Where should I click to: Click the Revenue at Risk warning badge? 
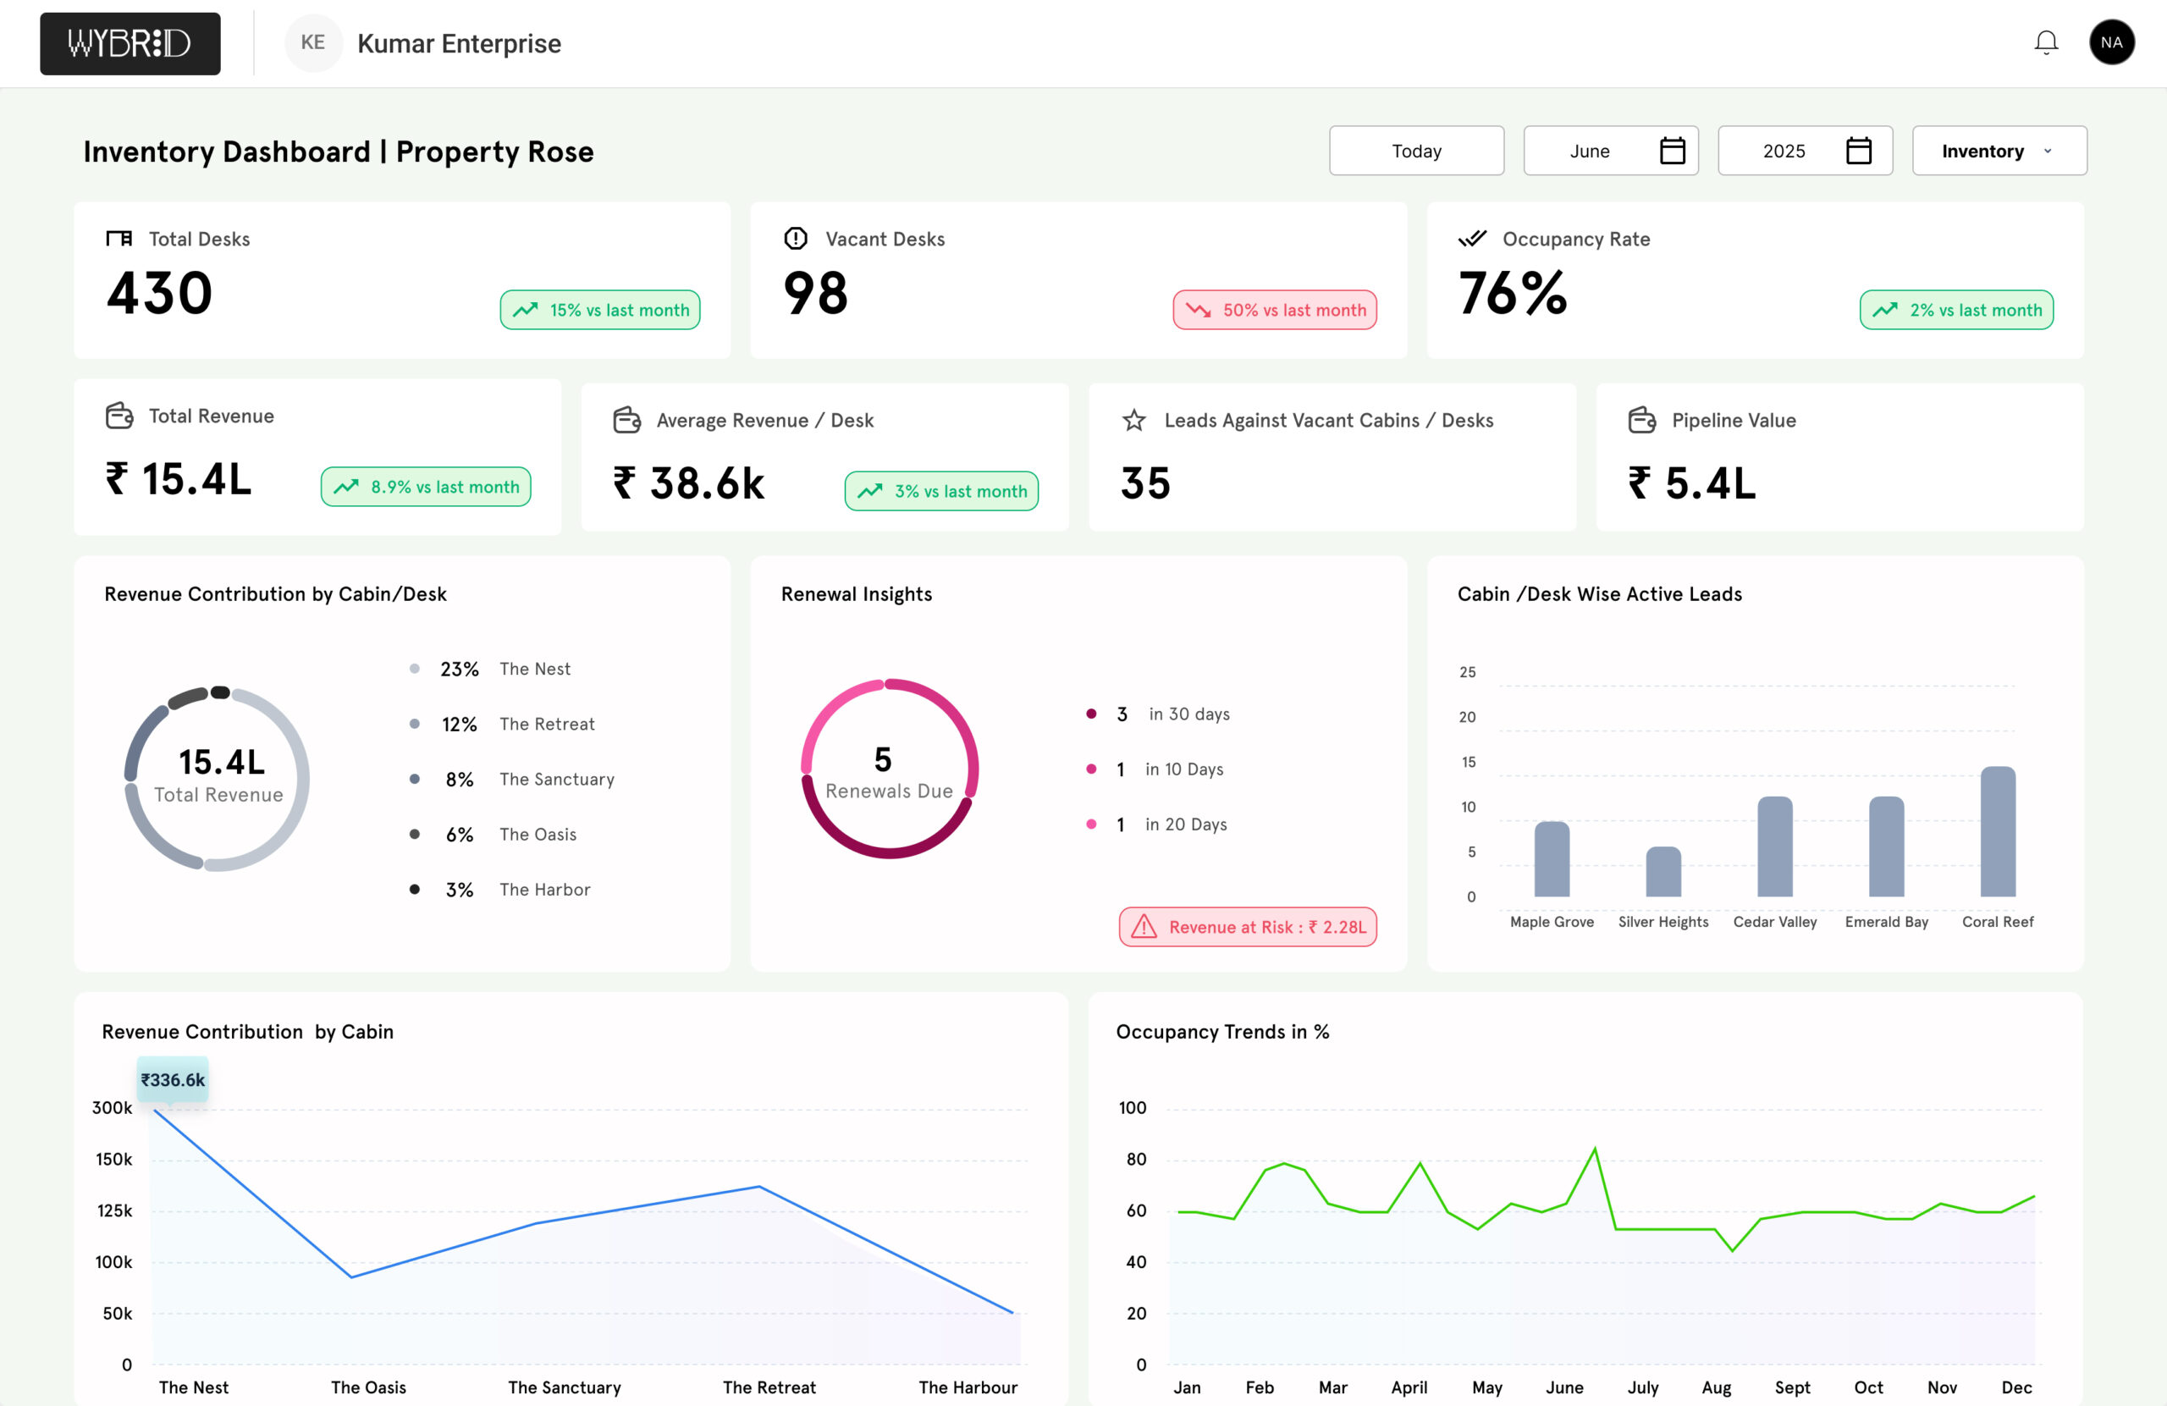[1248, 927]
